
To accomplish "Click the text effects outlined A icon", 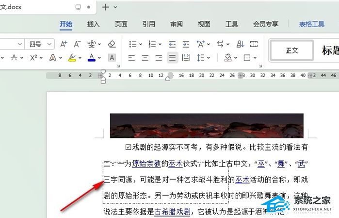I will coord(53,58).
